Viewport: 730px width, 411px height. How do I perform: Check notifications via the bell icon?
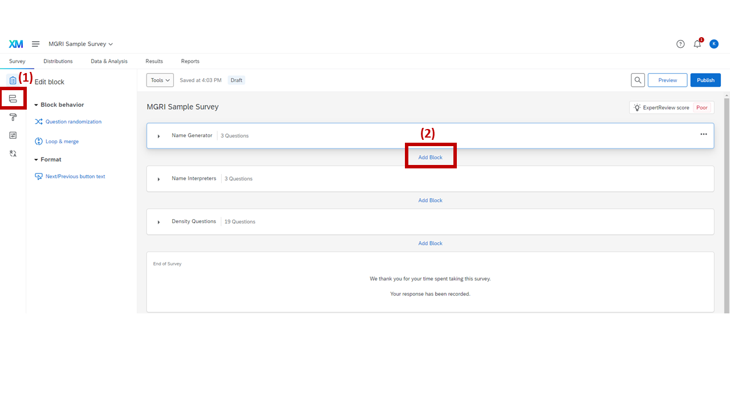pyautogui.click(x=697, y=43)
